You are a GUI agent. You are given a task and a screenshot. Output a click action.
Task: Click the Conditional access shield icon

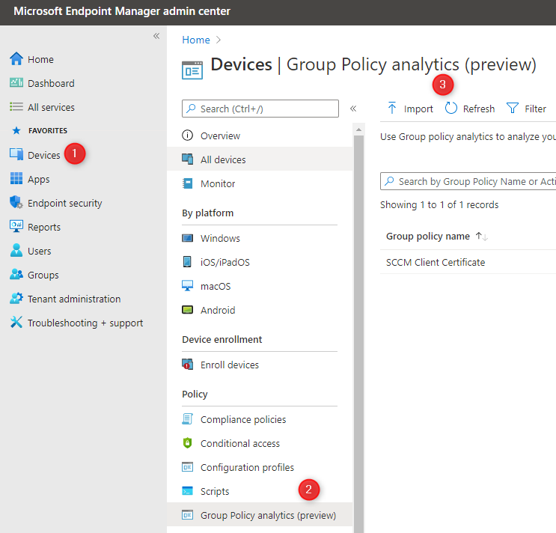[188, 443]
